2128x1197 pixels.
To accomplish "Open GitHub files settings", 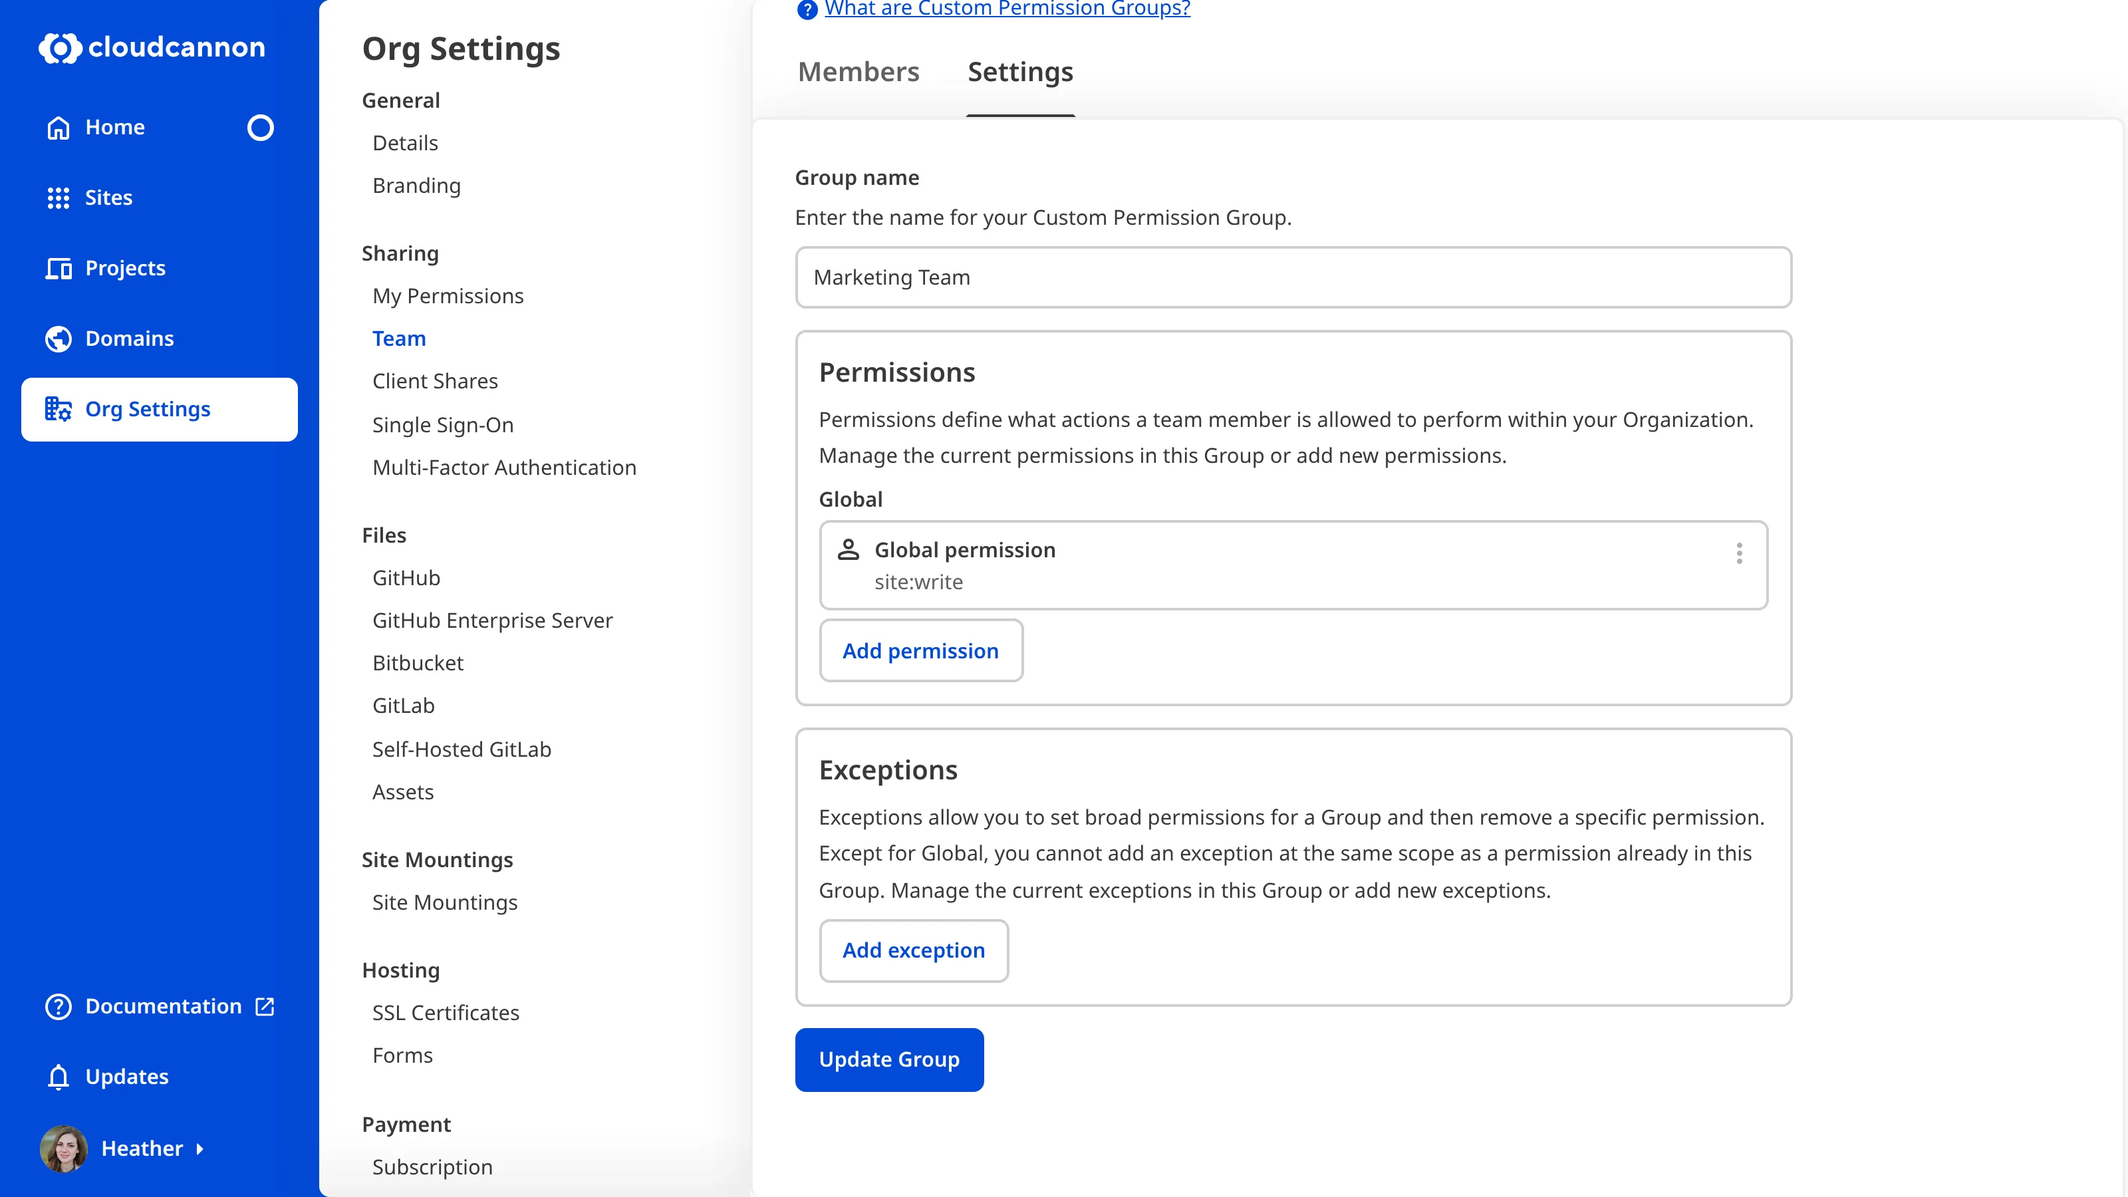I will [x=406, y=577].
